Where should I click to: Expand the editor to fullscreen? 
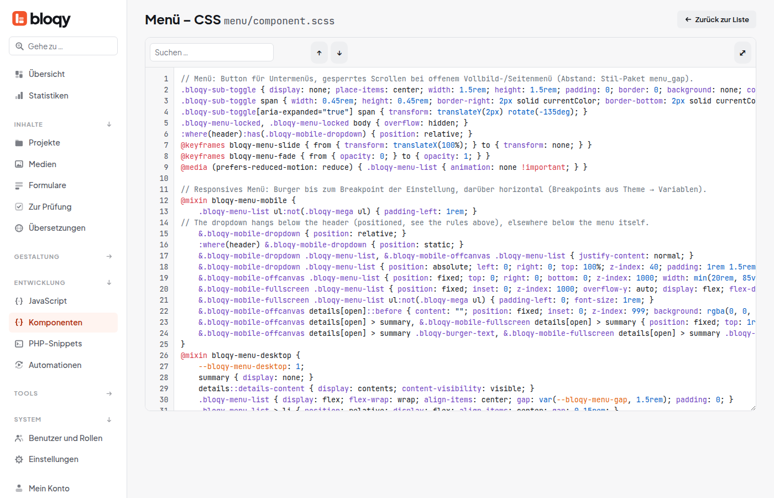[742, 53]
